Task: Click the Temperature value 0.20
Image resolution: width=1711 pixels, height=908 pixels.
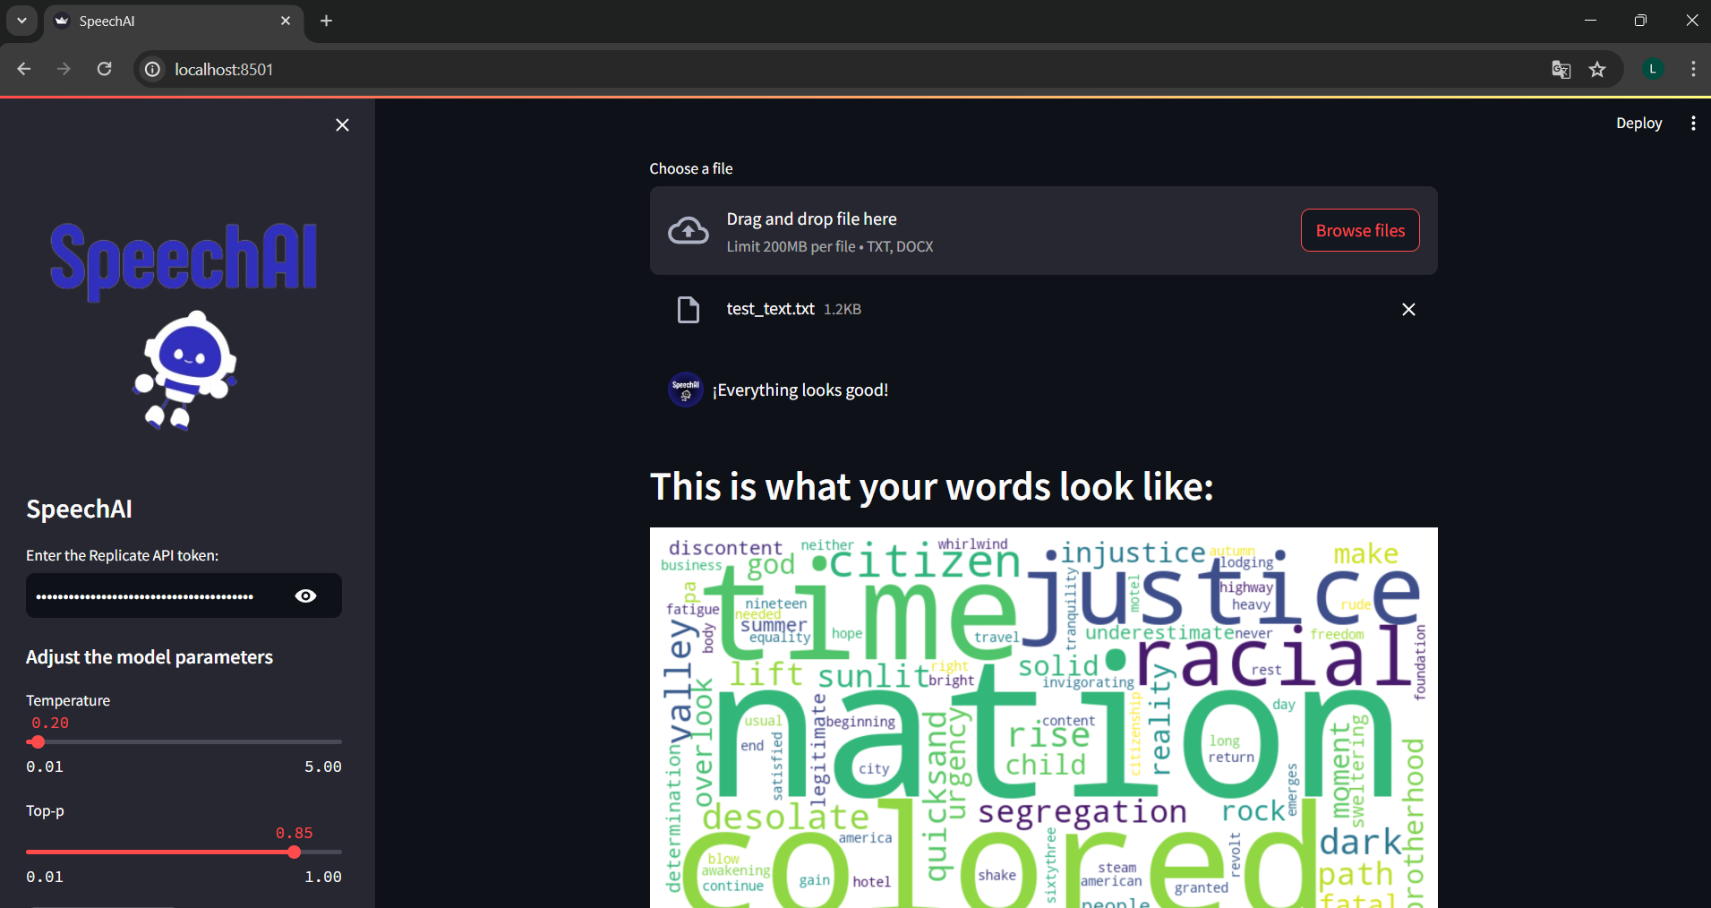Action: pyautogui.click(x=50, y=723)
